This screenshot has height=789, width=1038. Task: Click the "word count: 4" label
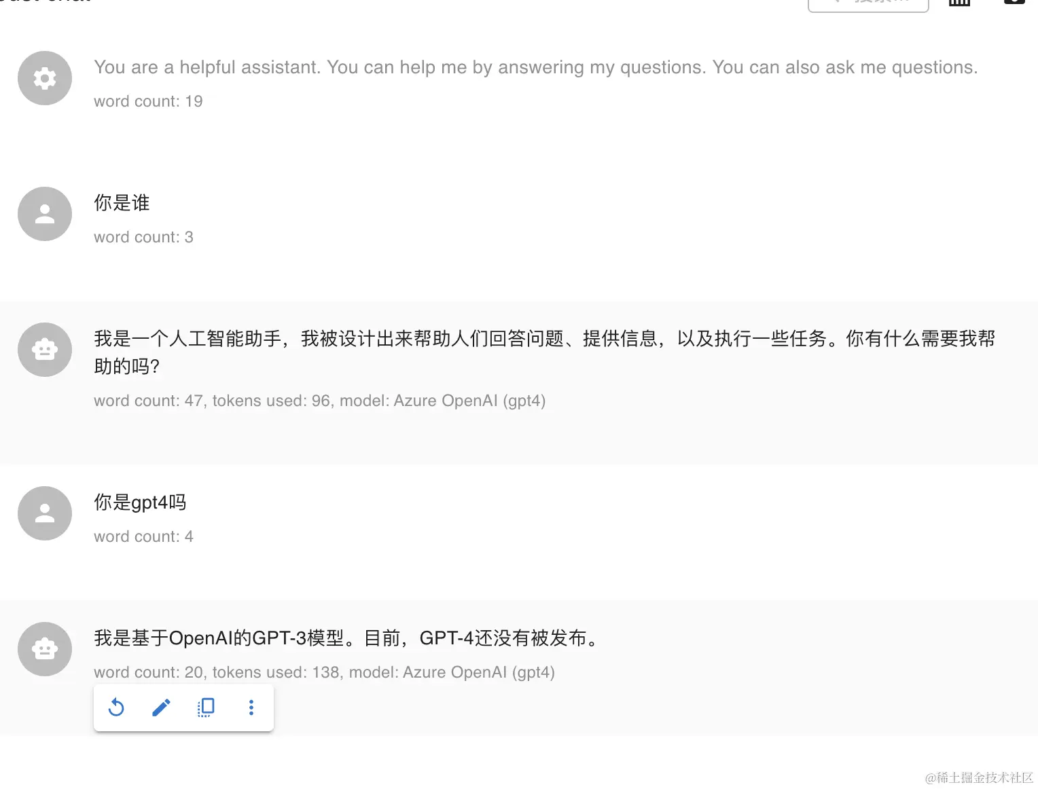[143, 536]
